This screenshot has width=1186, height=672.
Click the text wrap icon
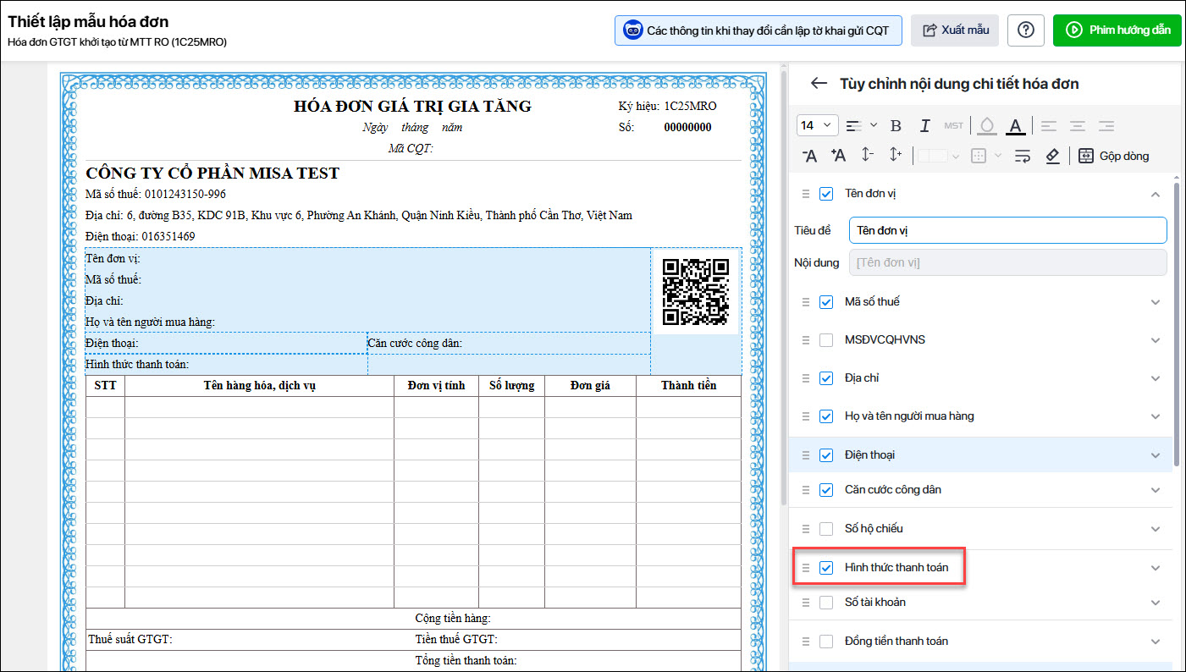[1022, 156]
